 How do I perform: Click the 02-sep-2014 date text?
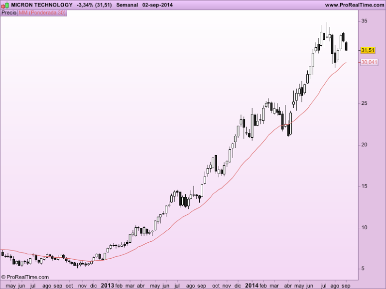[x=157, y=5]
